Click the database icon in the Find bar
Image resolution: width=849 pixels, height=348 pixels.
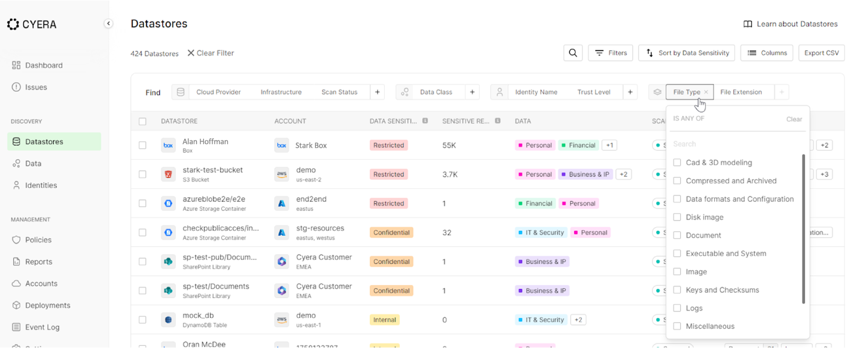[180, 92]
